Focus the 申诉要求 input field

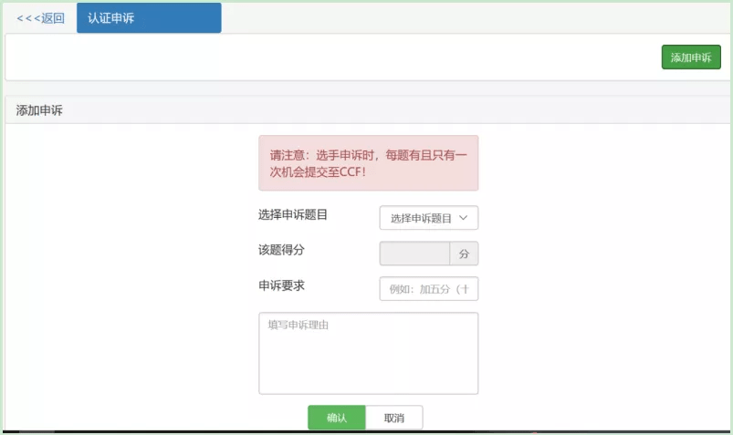pyautogui.click(x=429, y=289)
